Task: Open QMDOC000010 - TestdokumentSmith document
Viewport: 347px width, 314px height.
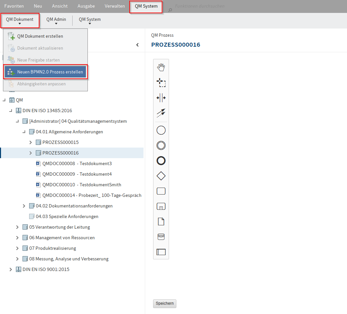Action: point(82,185)
